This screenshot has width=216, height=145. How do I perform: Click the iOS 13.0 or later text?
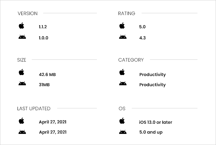click(x=156, y=122)
